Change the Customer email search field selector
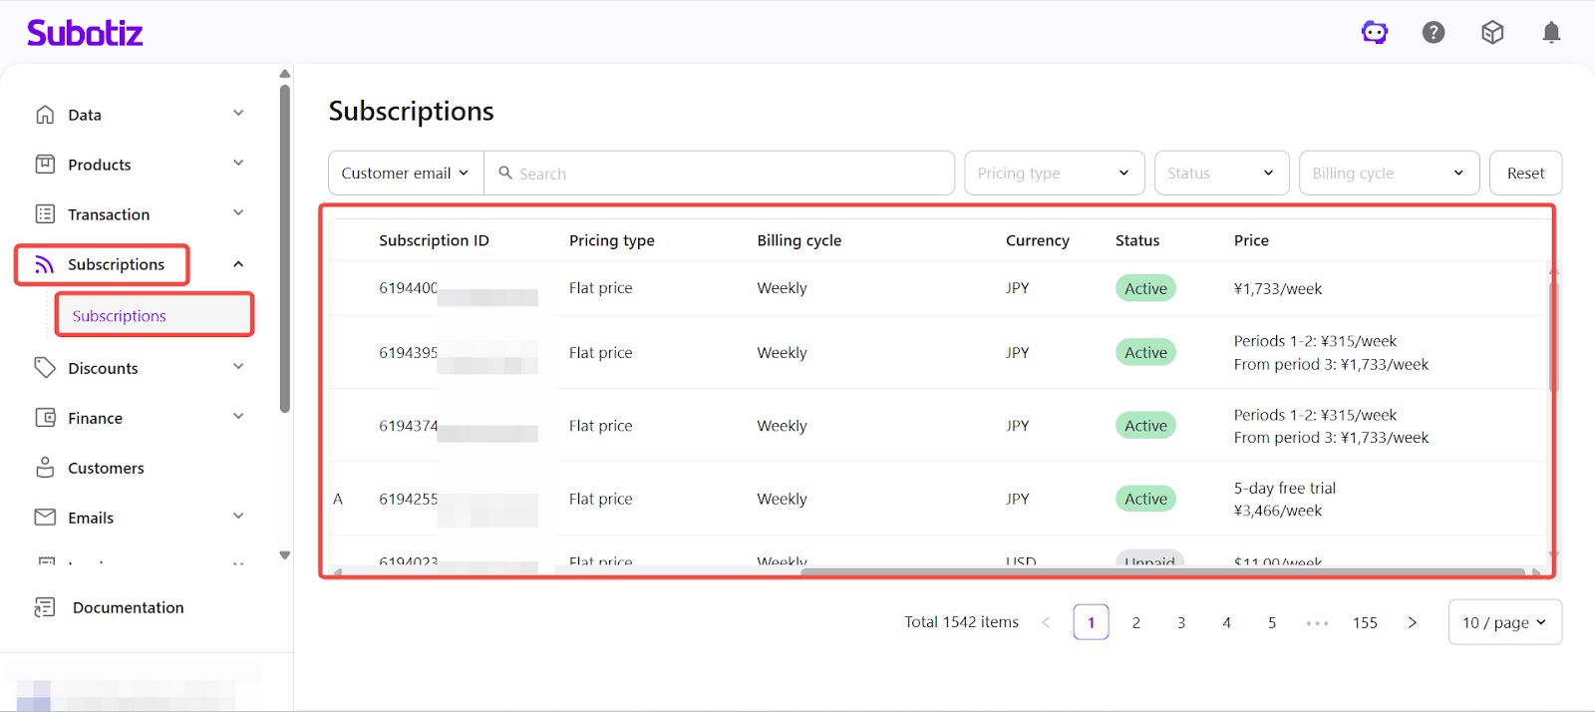The width and height of the screenshot is (1595, 712). [x=406, y=174]
